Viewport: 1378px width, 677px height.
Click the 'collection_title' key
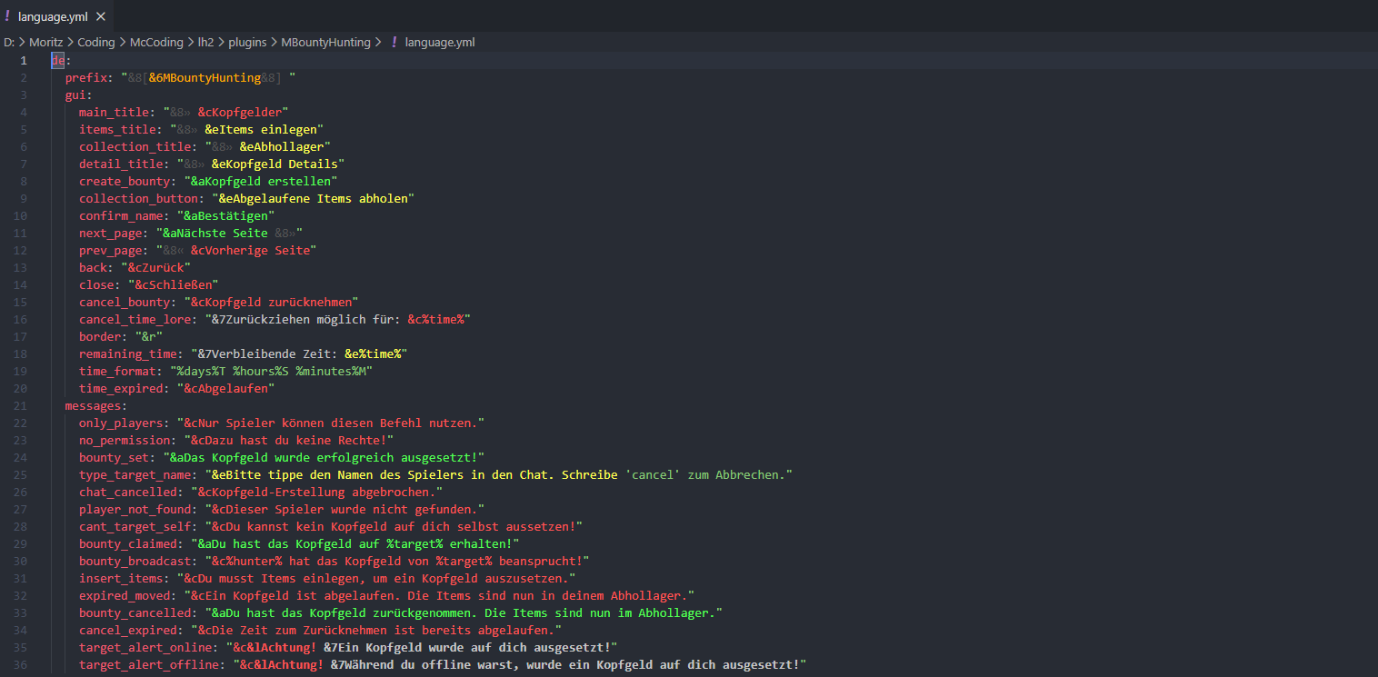(x=135, y=146)
